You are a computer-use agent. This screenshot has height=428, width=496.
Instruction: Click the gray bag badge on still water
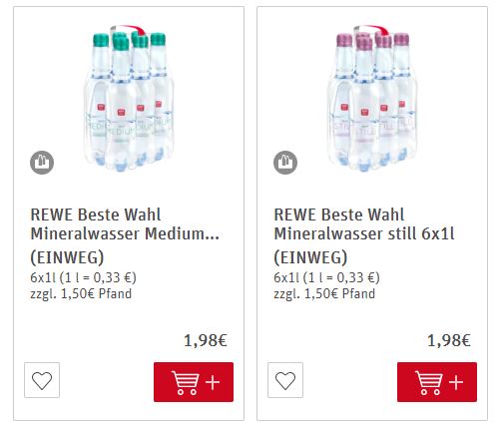point(285,163)
